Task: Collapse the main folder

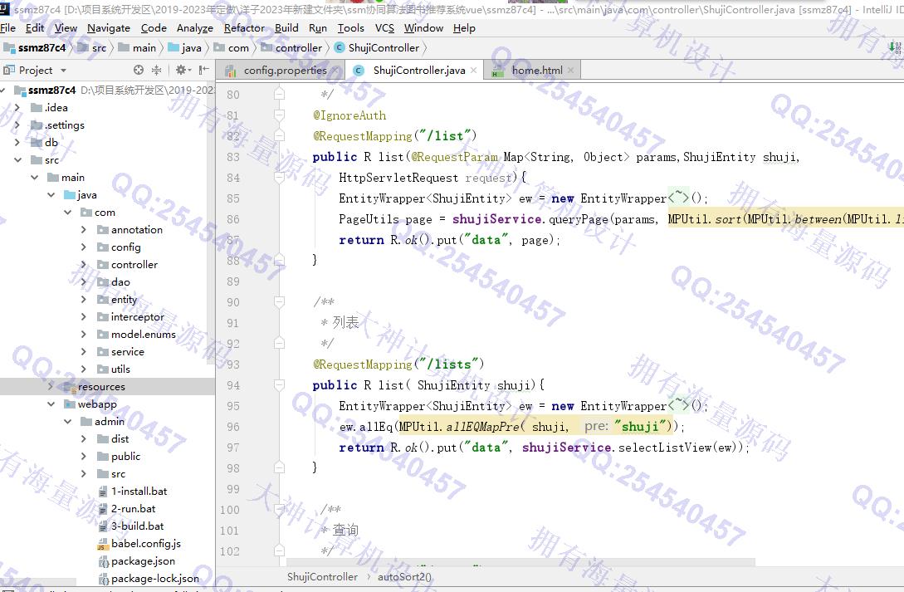Action: (x=34, y=178)
